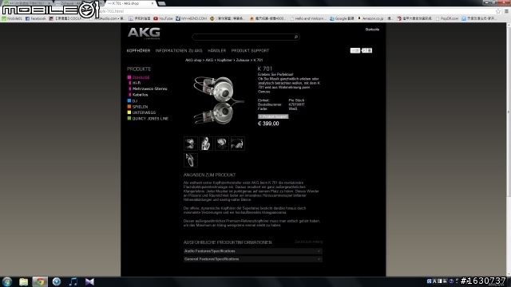
Task: Select the Kabellos subcategory
Action: coord(141,95)
